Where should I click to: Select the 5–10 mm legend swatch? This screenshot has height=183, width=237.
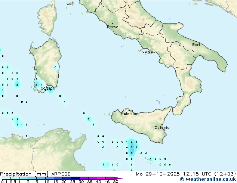(x=41, y=178)
